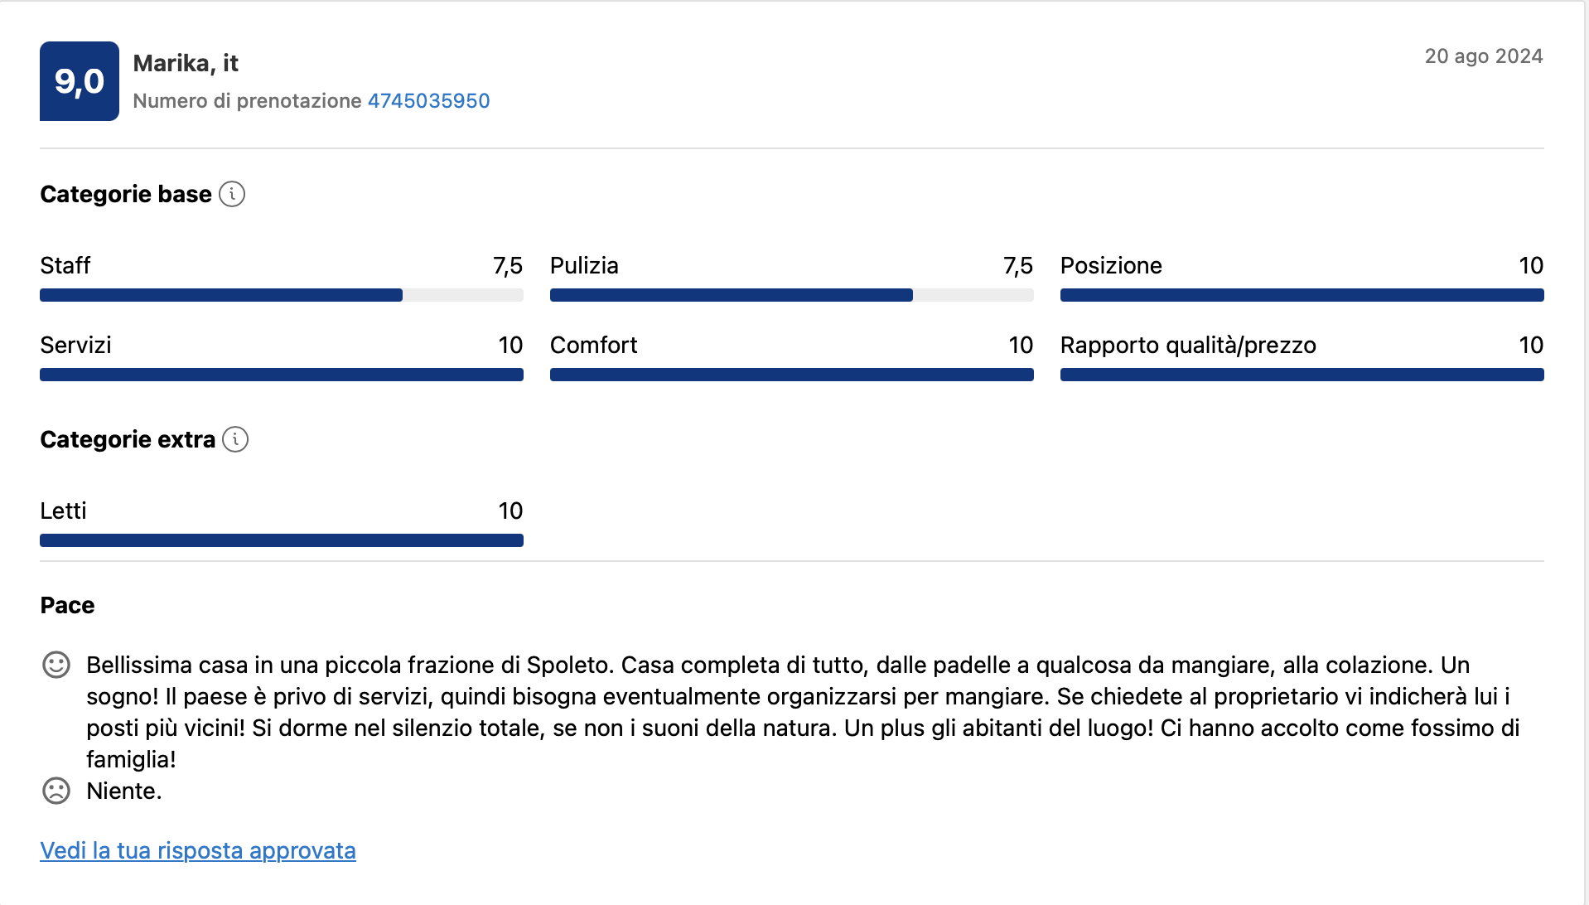Select the Rapporto qualità/prezzo label
Image resolution: width=1589 pixels, height=905 pixels.
click(1188, 345)
